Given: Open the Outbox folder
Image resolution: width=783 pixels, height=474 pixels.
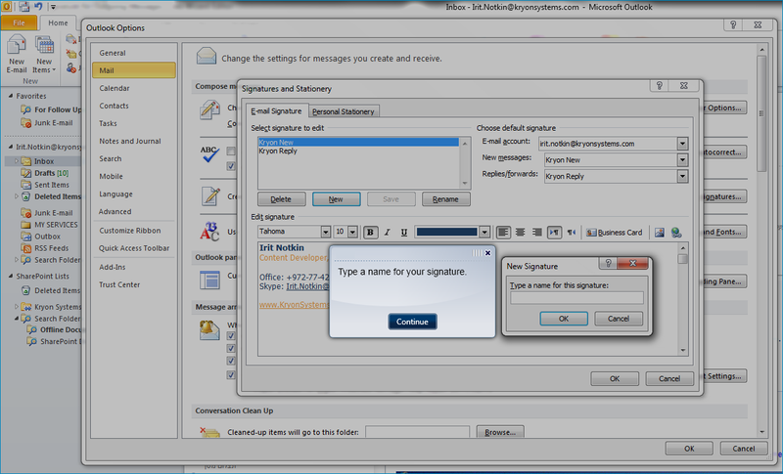Looking at the screenshot, I should tap(41, 237).
